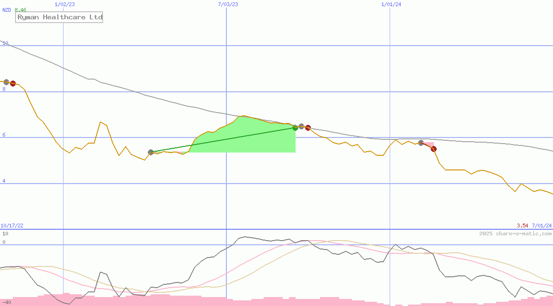
Task: Click the 3.54 closing price label
Action: click(522, 226)
